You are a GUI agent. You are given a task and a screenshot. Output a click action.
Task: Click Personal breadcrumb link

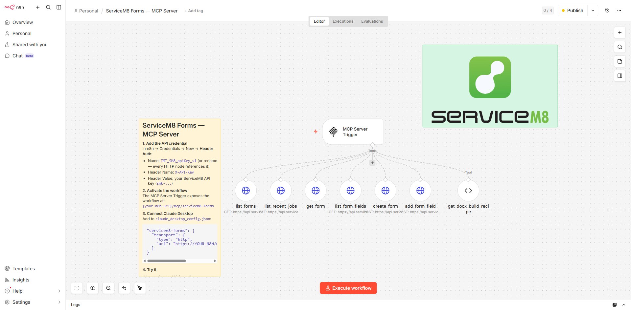86,11
